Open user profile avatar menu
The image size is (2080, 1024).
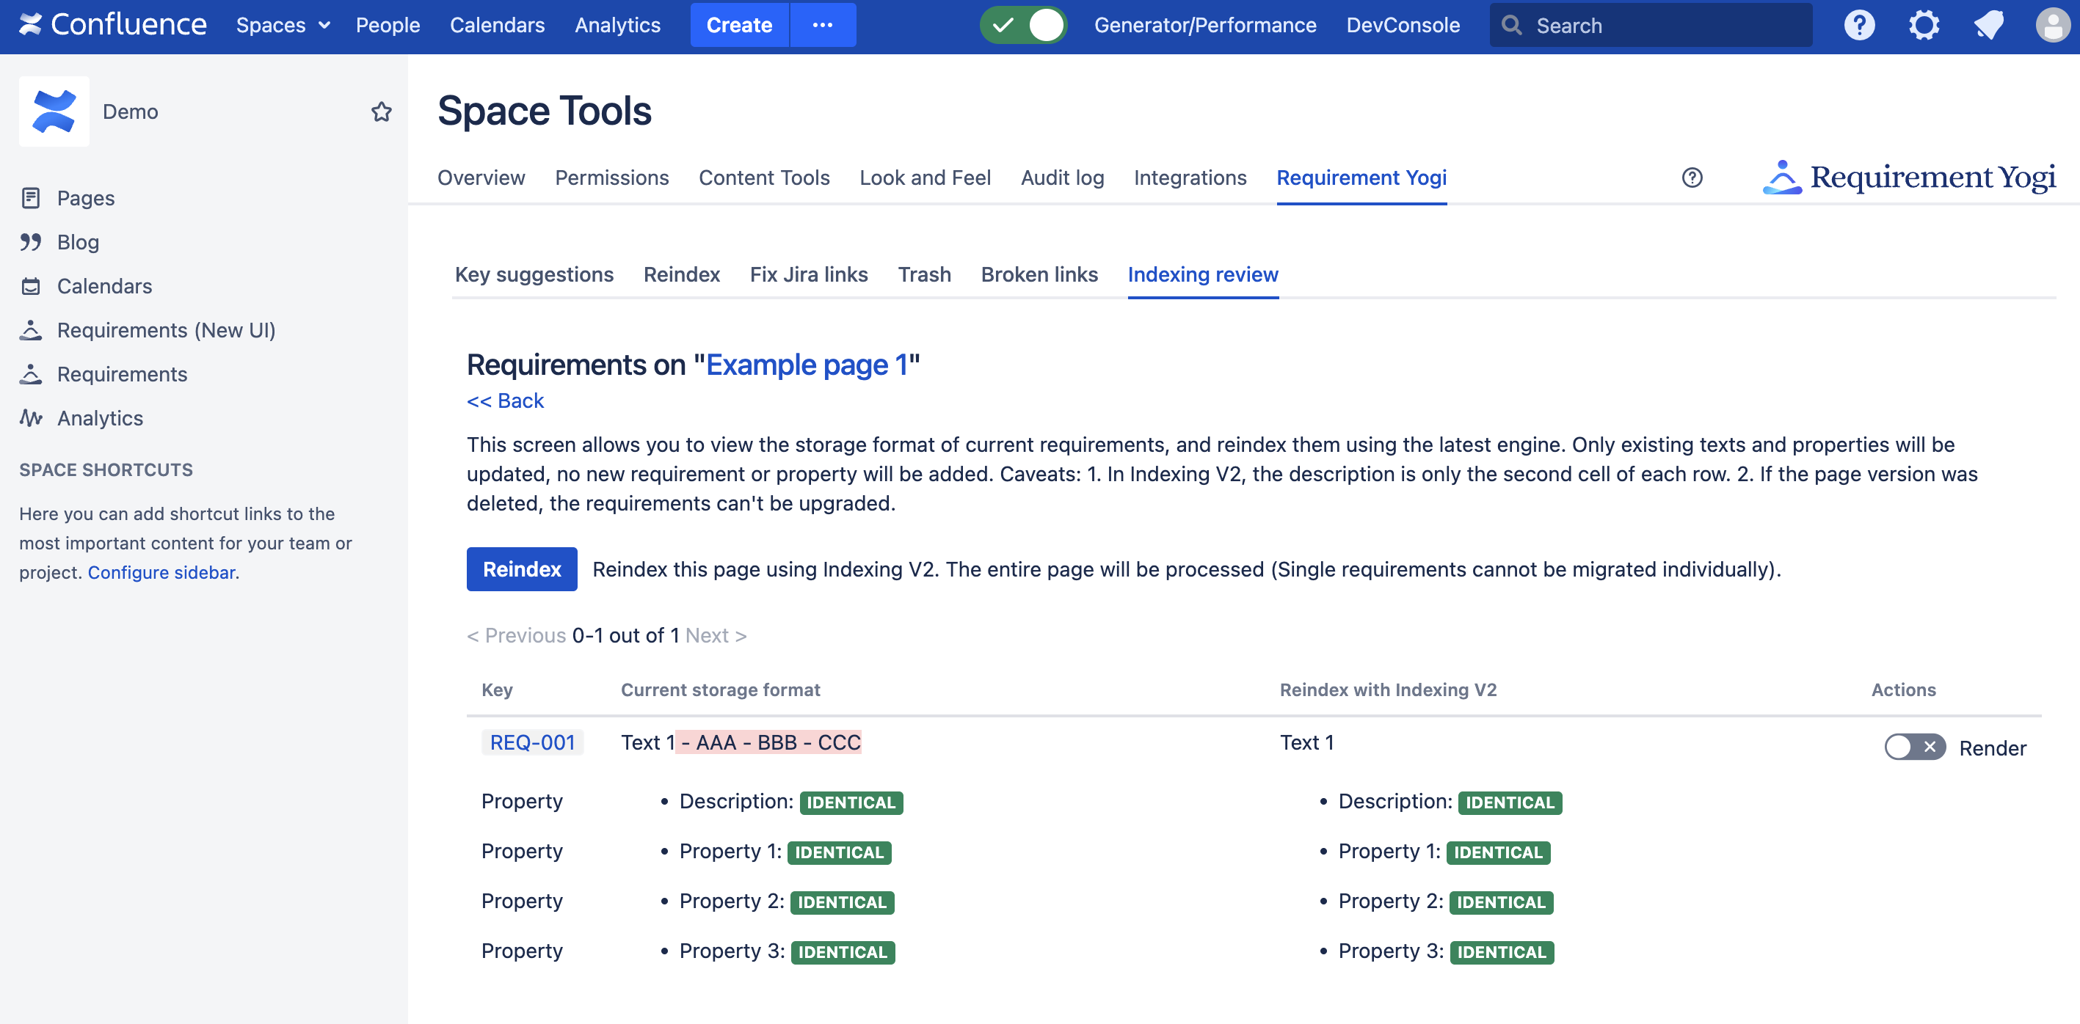tap(2051, 25)
